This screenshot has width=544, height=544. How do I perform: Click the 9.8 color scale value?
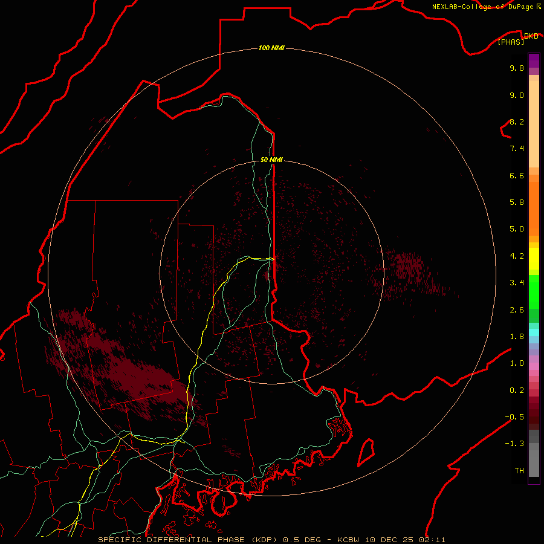point(517,68)
